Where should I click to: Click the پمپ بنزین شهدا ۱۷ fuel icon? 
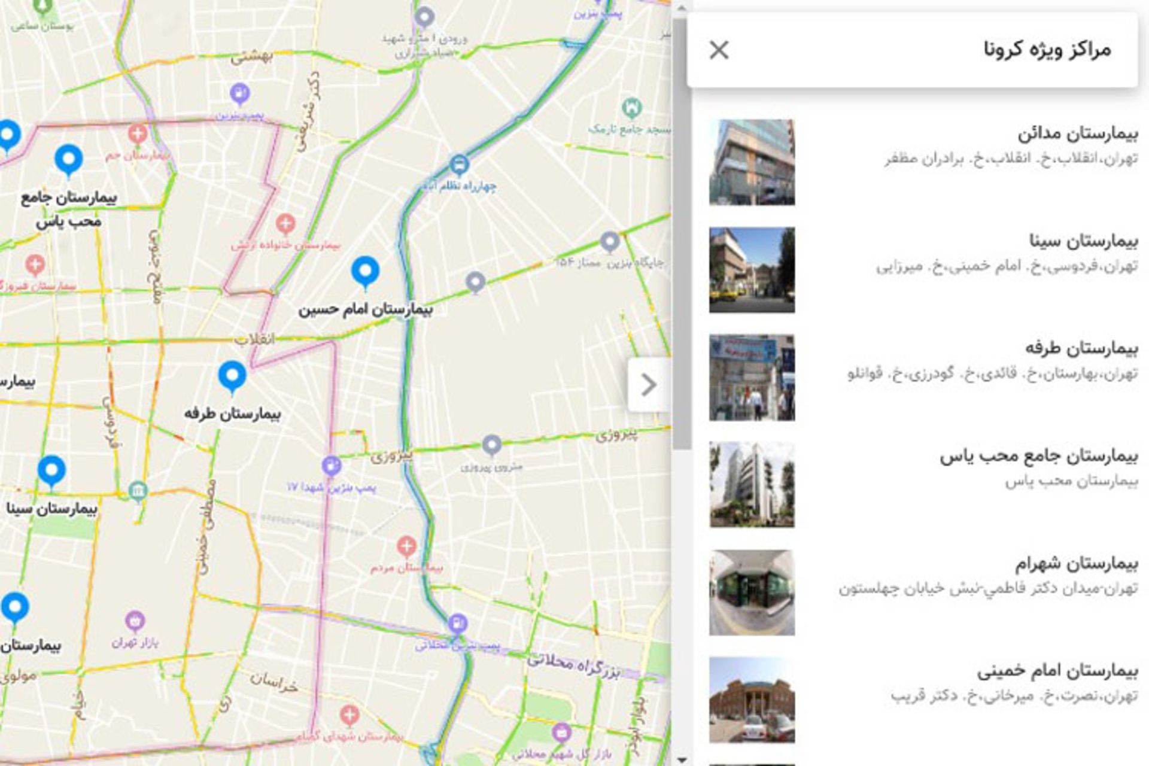(x=331, y=465)
